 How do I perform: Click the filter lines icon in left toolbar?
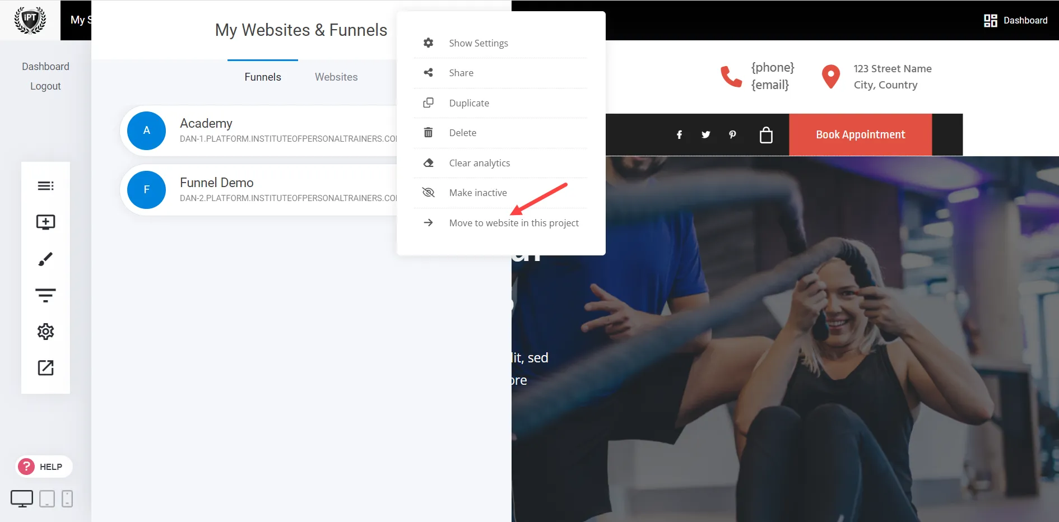pyautogui.click(x=45, y=295)
